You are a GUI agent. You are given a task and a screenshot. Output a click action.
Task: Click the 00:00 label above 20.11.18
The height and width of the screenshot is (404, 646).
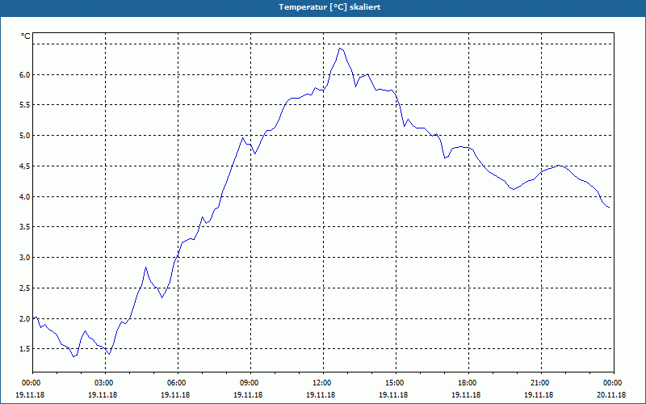coord(611,383)
